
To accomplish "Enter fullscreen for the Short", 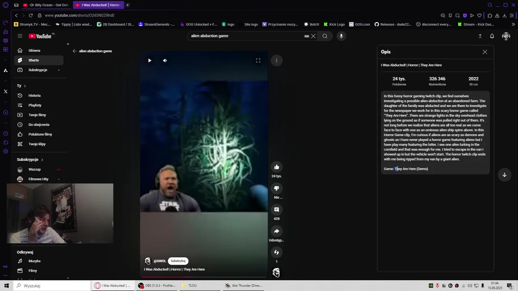I will (x=258, y=61).
